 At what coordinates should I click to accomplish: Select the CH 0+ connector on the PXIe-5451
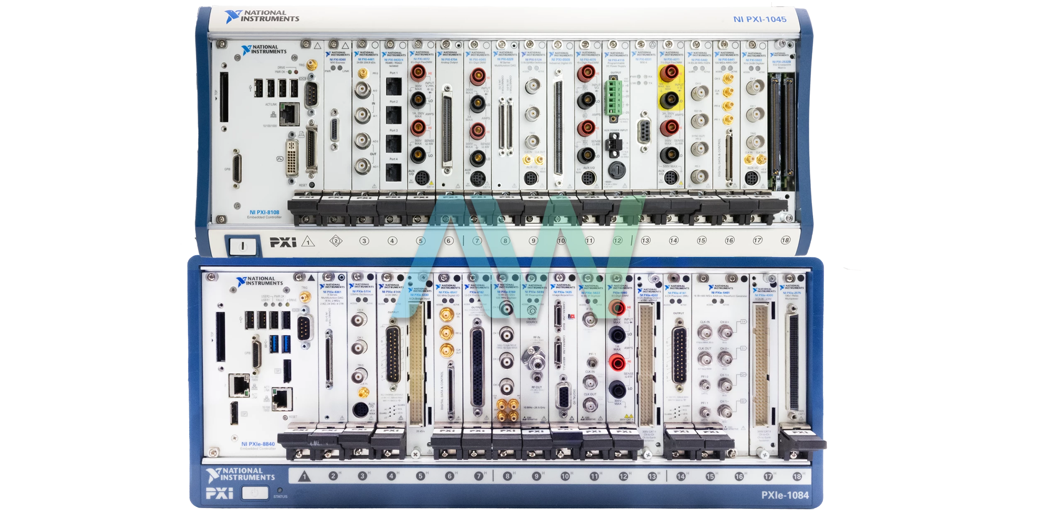pyautogui.click(x=725, y=332)
